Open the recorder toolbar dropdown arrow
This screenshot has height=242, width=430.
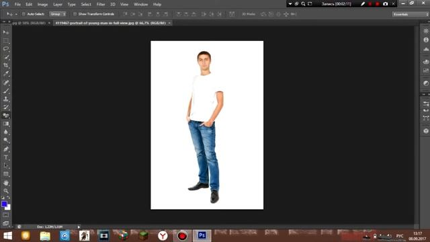click(290, 4)
